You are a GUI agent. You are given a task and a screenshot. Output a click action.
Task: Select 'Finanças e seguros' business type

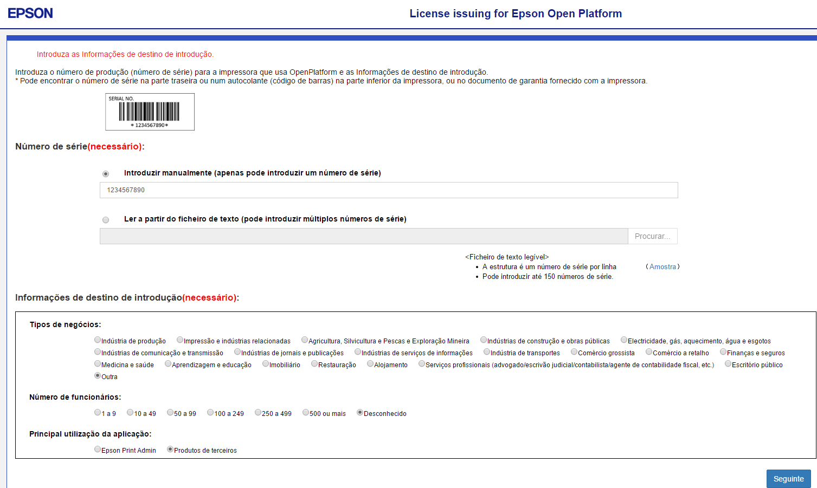pyautogui.click(x=723, y=352)
